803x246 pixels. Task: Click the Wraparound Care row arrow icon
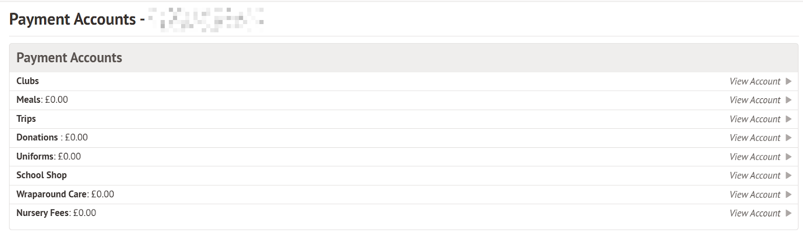pyautogui.click(x=788, y=194)
